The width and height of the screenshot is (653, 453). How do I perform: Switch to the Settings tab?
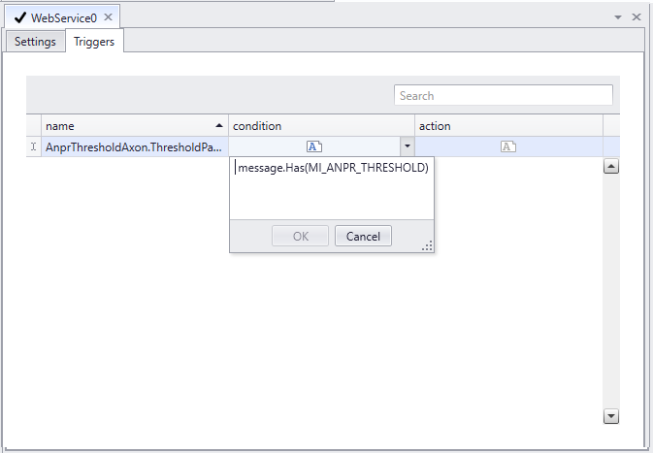[35, 42]
